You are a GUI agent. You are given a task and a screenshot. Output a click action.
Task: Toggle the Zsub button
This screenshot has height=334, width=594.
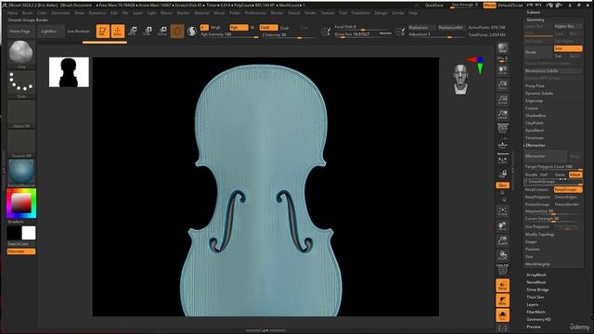[x=285, y=28]
